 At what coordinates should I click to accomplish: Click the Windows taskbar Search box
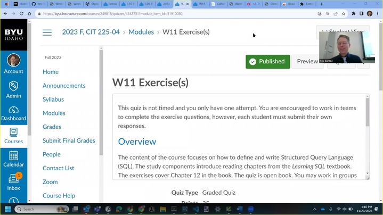click(x=42, y=209)
